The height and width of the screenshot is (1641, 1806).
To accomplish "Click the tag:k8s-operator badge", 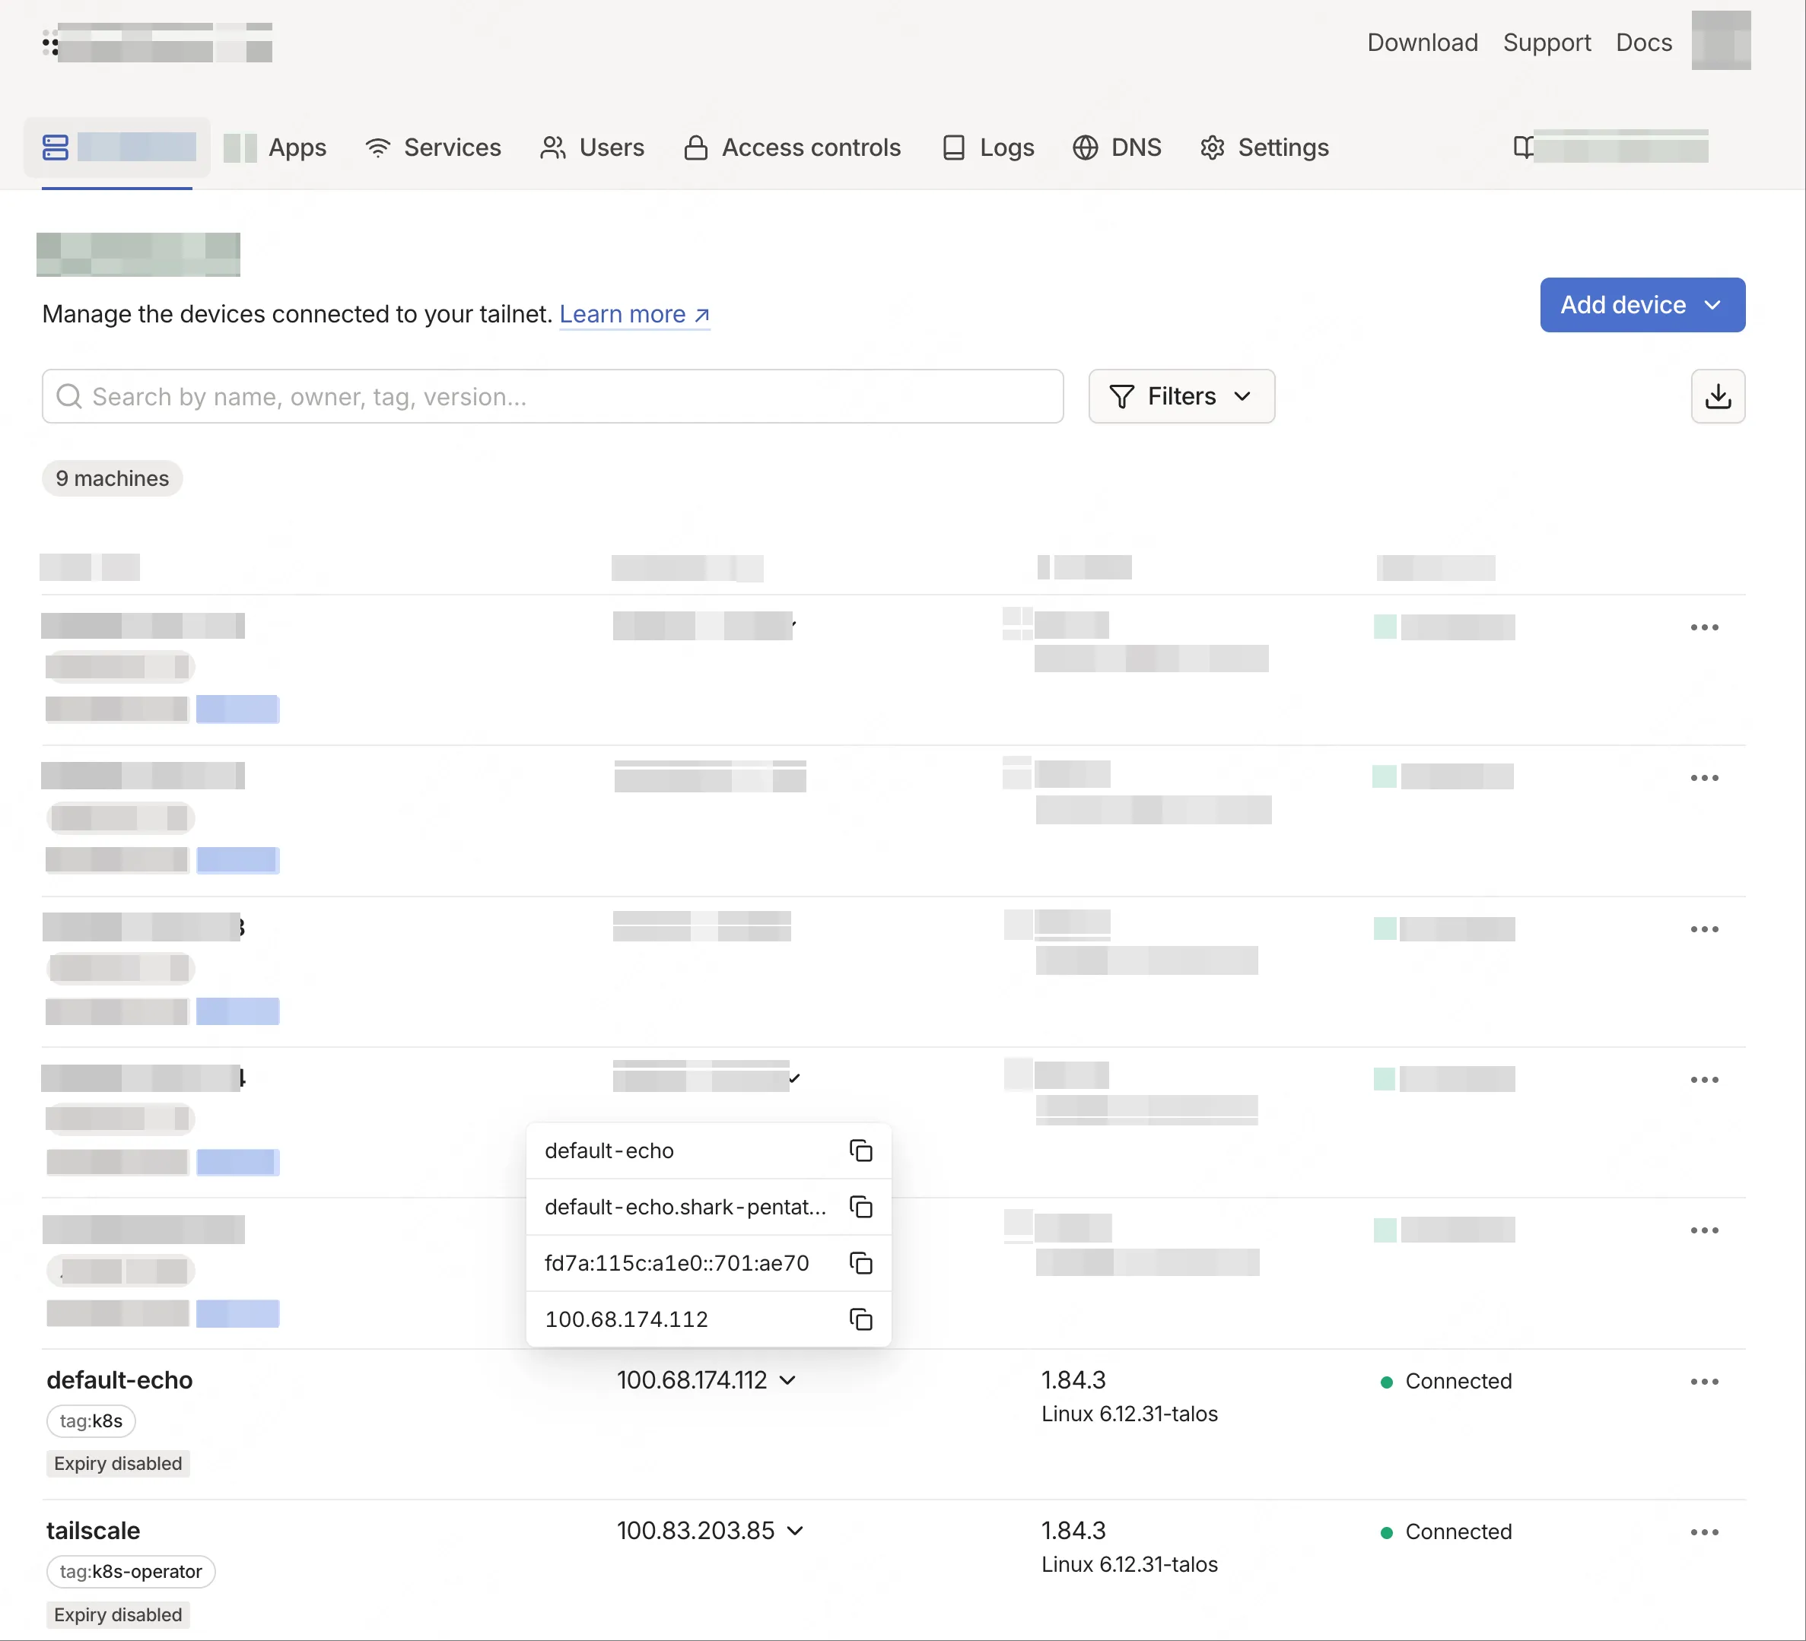I will pyautogui.click(x=131, y=1572).
